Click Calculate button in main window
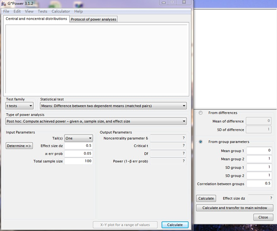Viewport: 277px width, 231px height. 175,225
